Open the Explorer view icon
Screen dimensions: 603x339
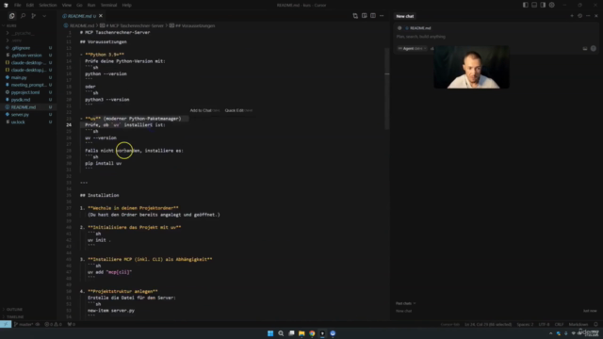pos(11,16)
